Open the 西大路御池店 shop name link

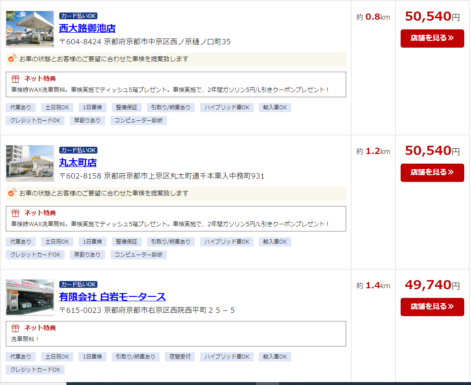coord(87,28)
